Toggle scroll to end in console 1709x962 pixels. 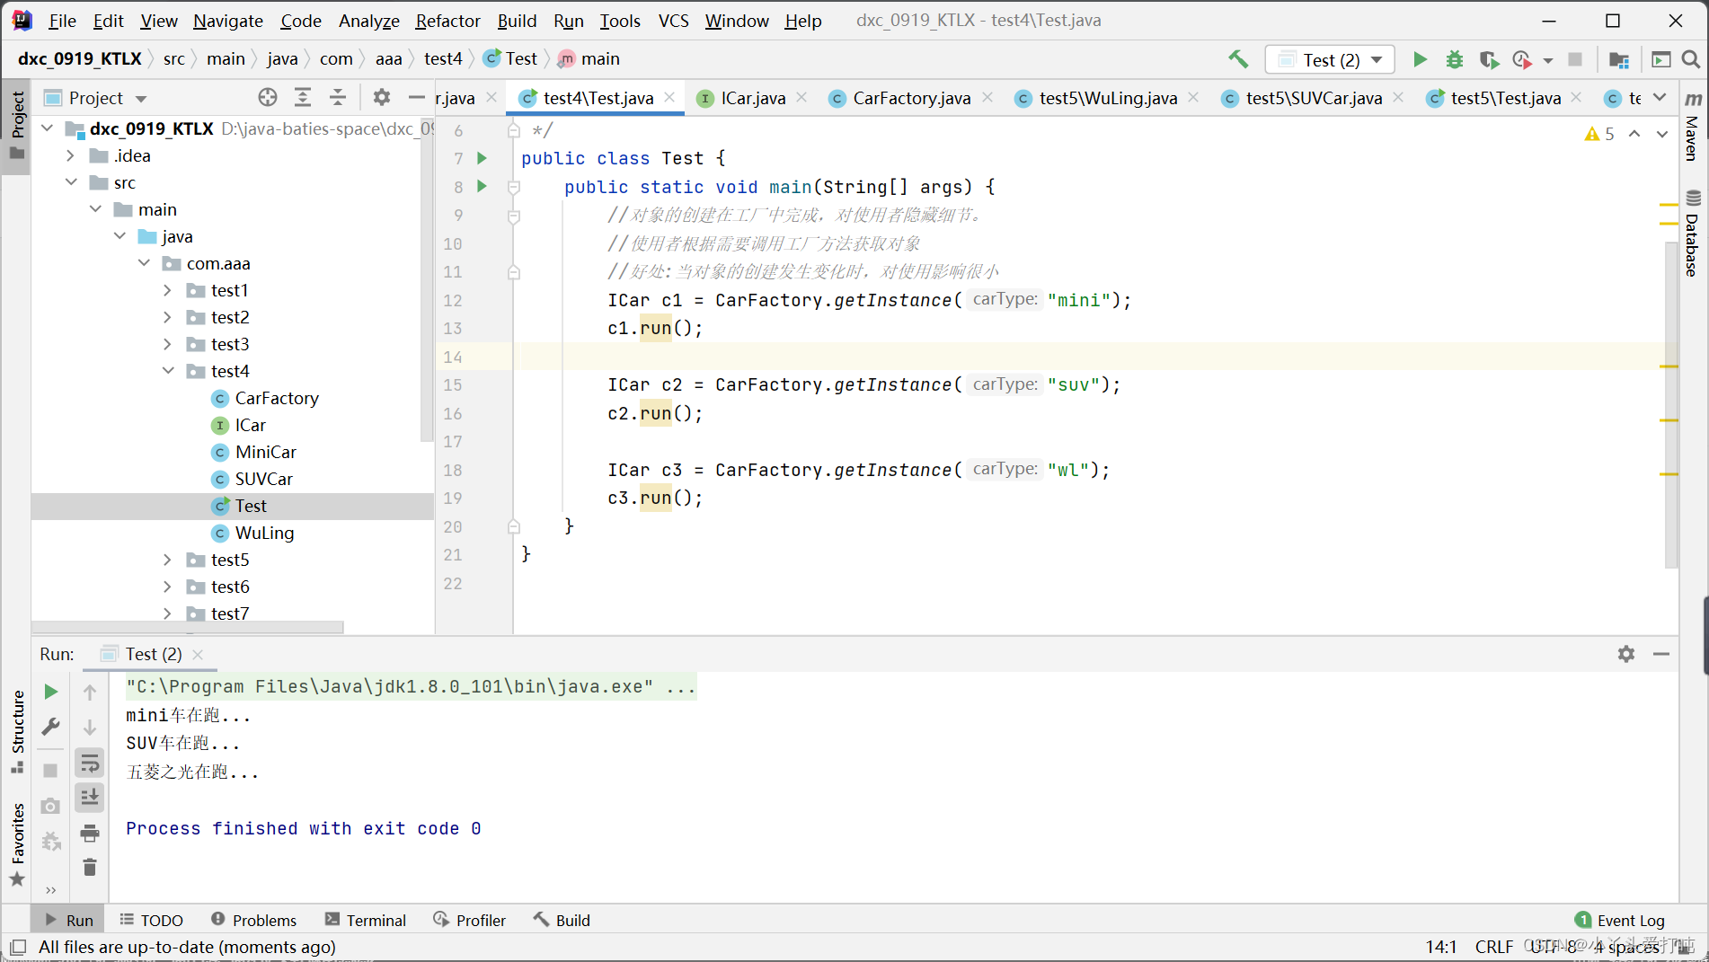pyautogui.click(x=90, y=798)
